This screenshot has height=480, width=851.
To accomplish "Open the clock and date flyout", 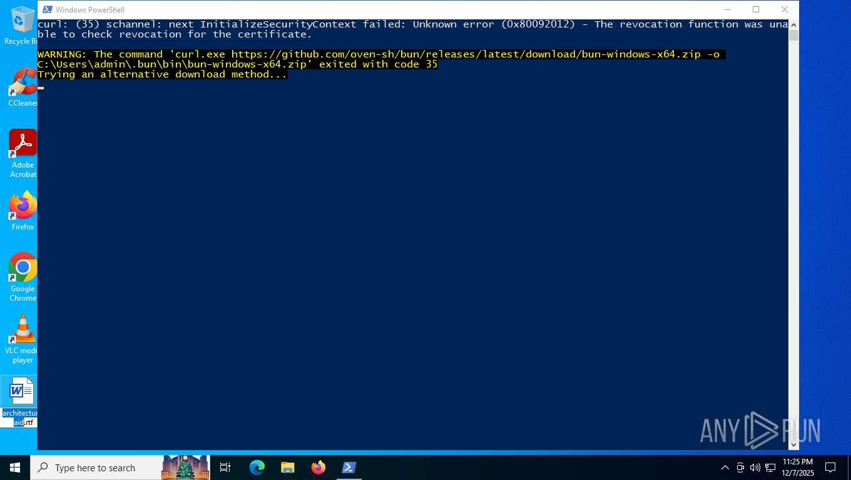I will click(x=798, y=467).
